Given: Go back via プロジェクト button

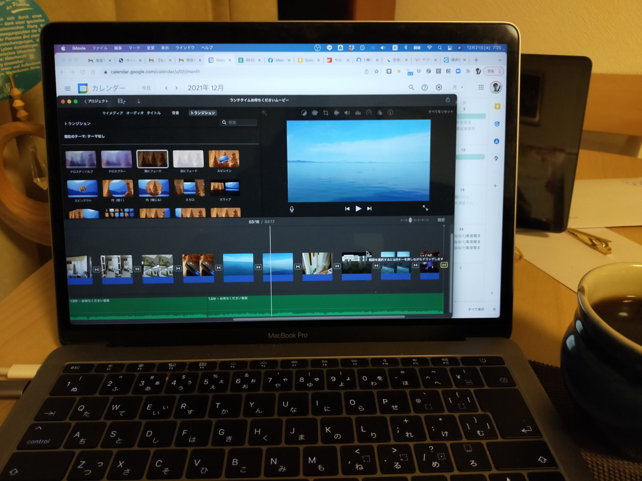Looking at the screenshot, I should tap(96, 101).
